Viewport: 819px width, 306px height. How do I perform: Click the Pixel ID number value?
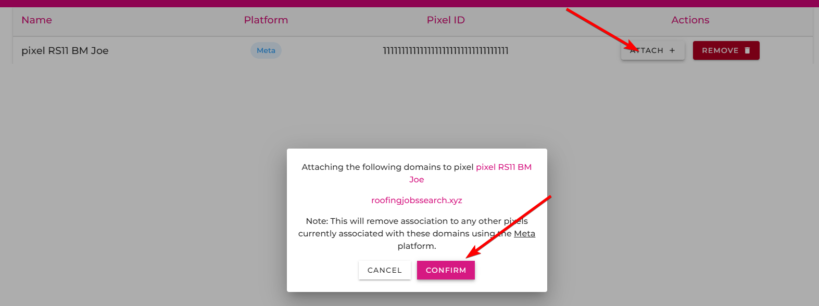pos(446,50)
